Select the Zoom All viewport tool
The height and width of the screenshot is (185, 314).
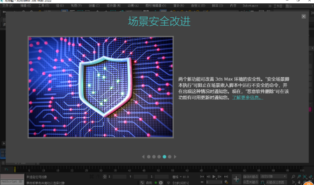(x=299, y=177)
